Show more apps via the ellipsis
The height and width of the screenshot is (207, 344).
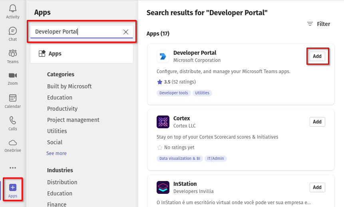click(13, 168)
